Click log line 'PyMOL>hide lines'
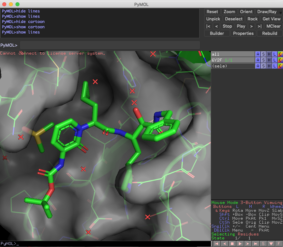 tap(21, 11)
